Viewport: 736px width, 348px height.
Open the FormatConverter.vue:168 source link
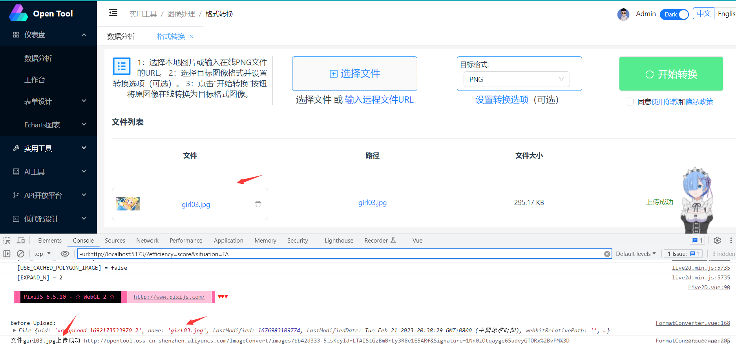click(x=693, y=323)
